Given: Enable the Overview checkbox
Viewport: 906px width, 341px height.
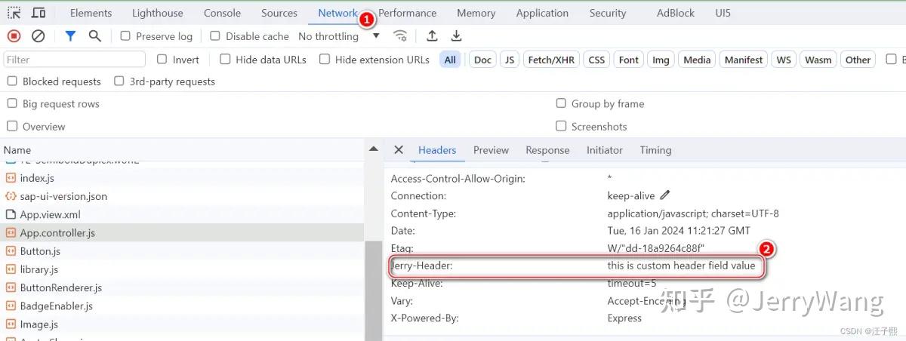Looking at the screenshot, I should 12,126.
